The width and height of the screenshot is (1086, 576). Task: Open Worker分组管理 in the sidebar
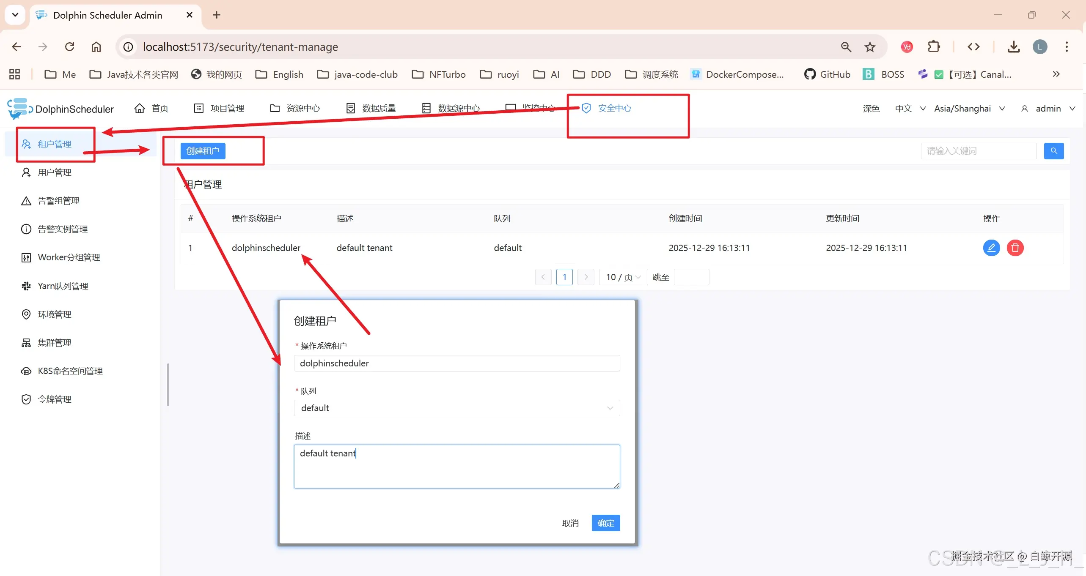[x=69, y=257]
